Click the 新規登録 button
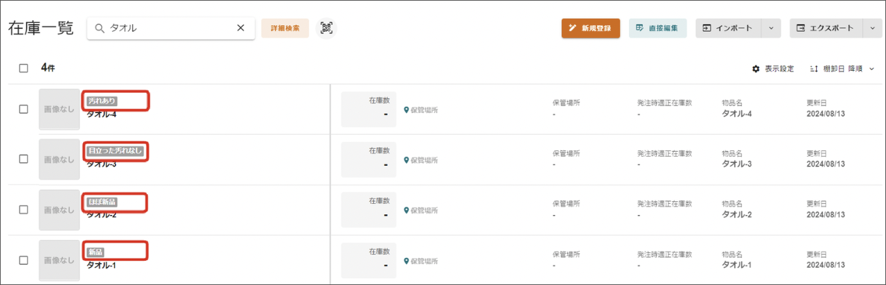 tap(591, 28)
